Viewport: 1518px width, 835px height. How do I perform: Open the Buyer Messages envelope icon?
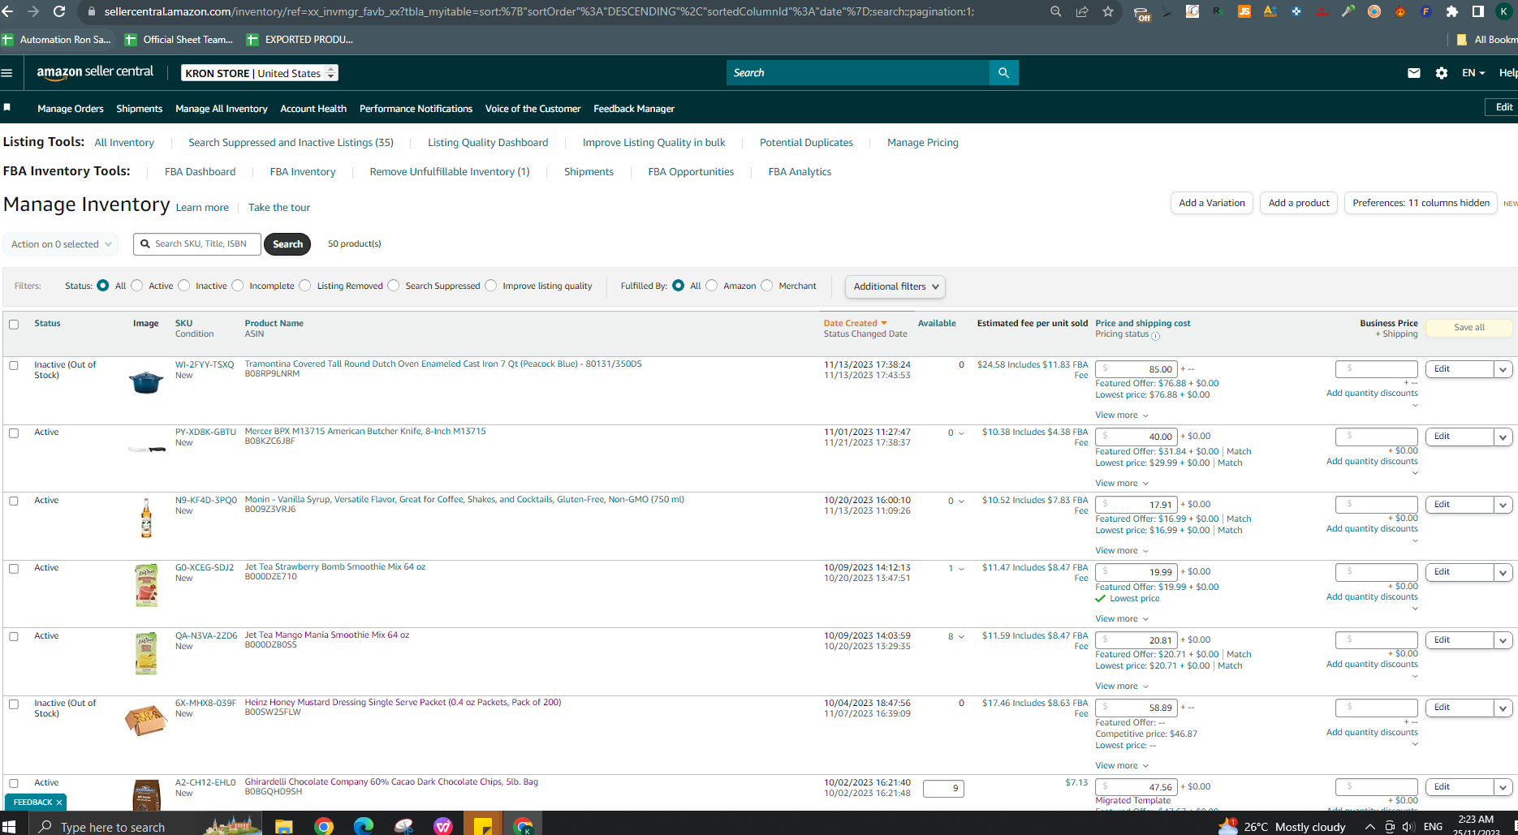[x=1414, y=73]
